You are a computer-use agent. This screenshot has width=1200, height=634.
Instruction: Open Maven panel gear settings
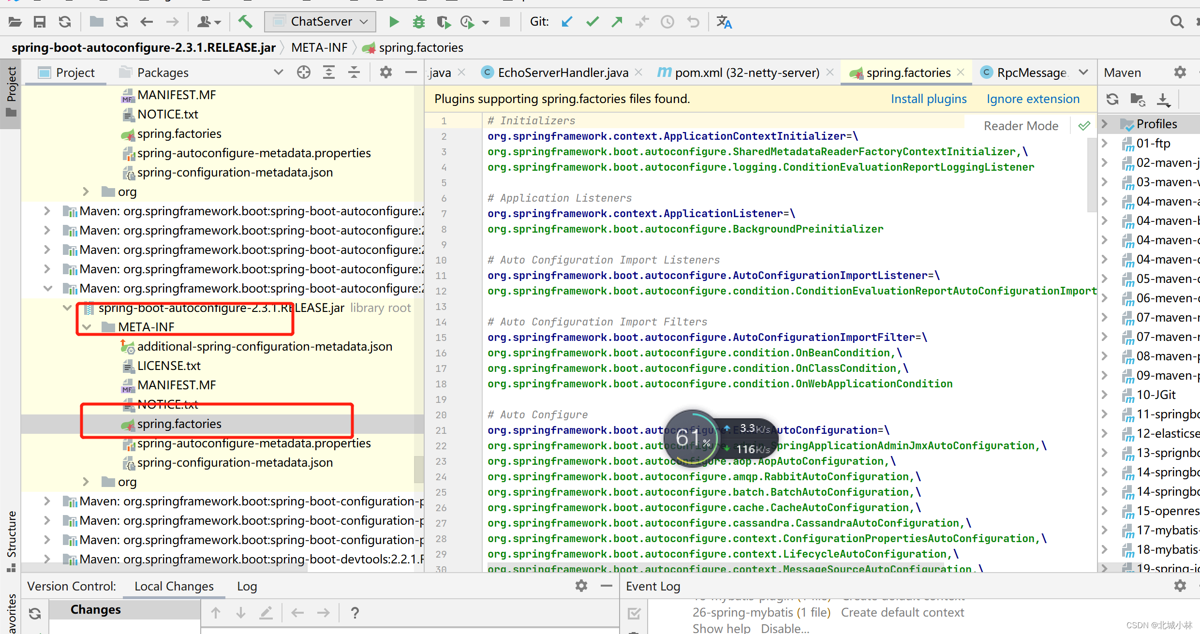click(1180, 73)
